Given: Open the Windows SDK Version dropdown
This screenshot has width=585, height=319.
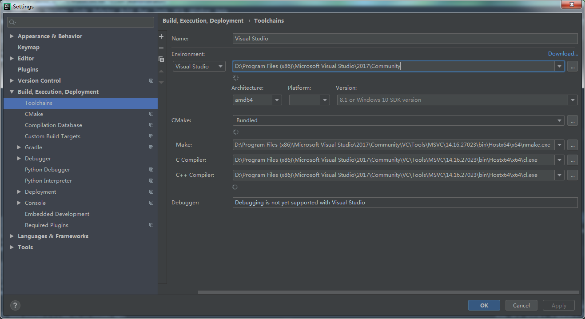Looking at the screenshot, I should coord(573,100).
